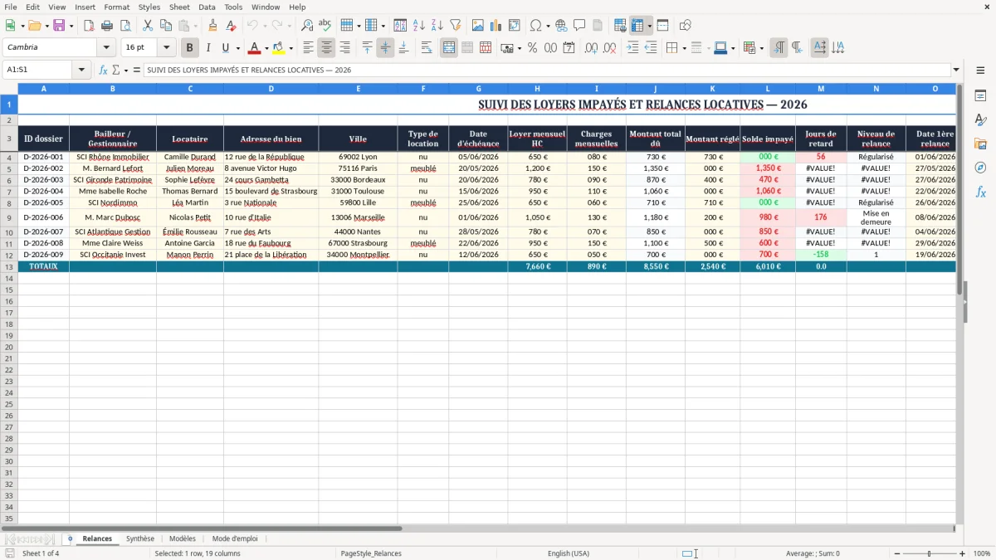
Task: Expand Name Box dropdown arrow
Action: [x=81, y=71]
